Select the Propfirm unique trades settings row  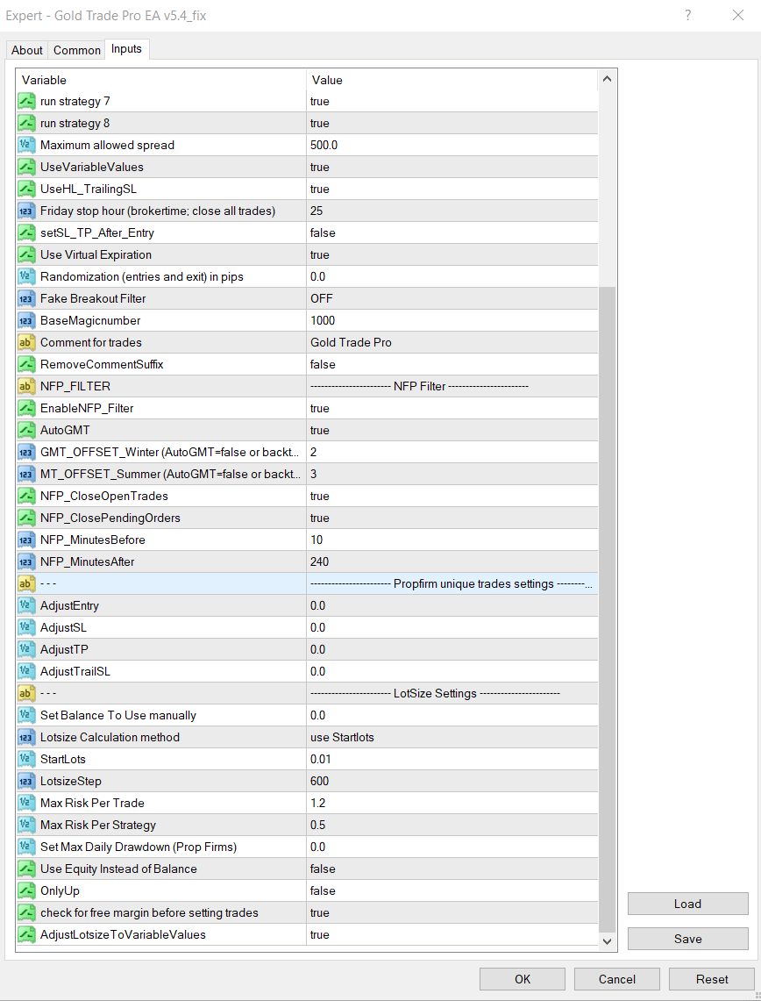pyautogui.click(x=307, y=583)
